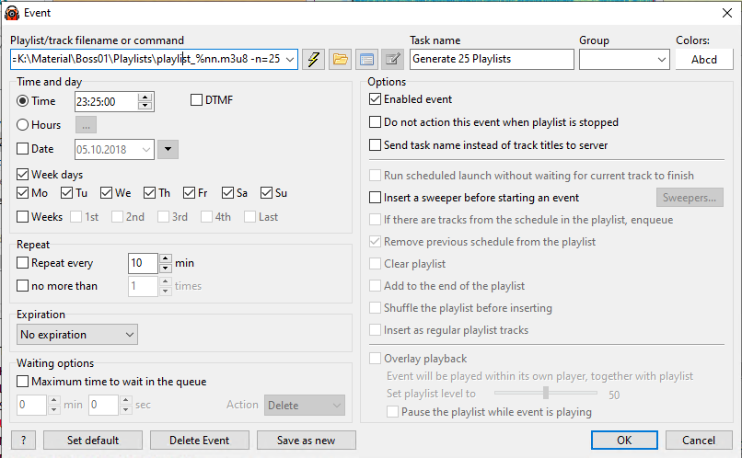Click the Abcd colors swatch
742x458 pixels.
coord(703,60)
